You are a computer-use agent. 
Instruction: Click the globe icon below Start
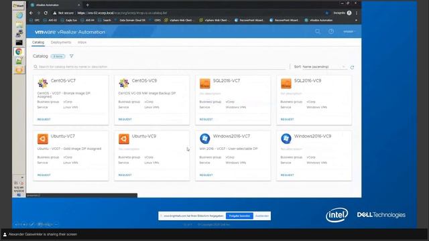[x=19, y=15]
